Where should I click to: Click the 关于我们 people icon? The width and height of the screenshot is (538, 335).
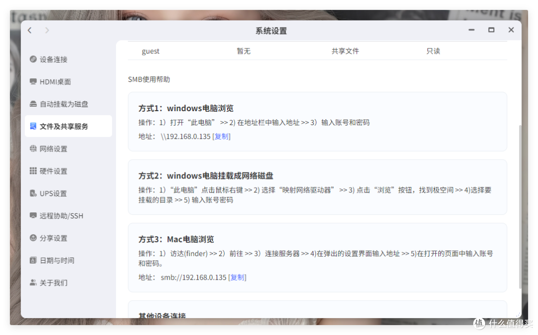click(x=33, y=282)
